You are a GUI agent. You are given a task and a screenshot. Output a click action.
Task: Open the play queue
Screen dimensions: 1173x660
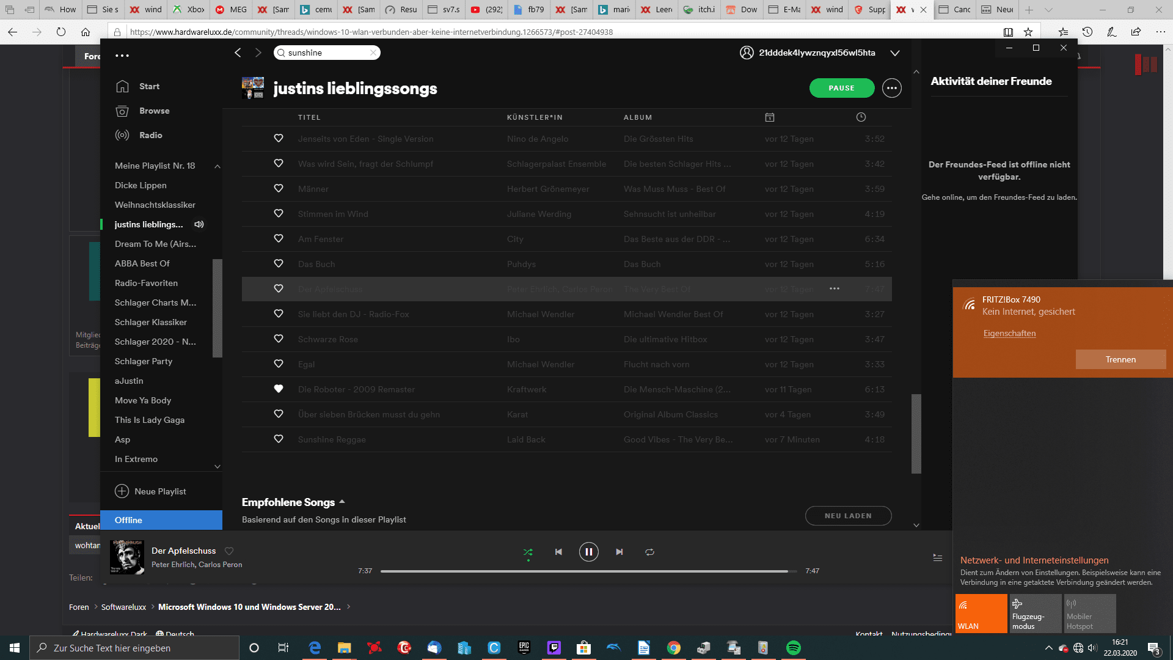937,557
